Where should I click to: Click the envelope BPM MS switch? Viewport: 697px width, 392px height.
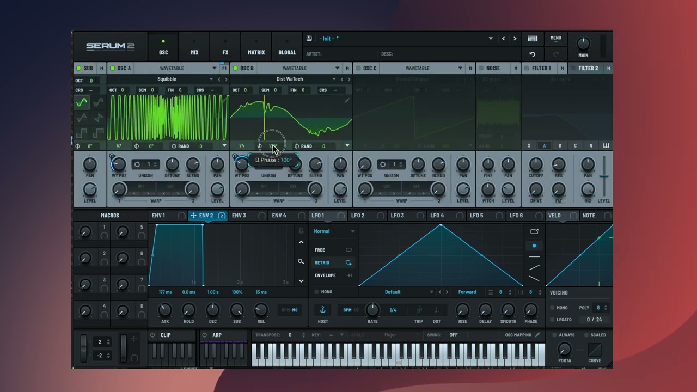pos(290,310)
